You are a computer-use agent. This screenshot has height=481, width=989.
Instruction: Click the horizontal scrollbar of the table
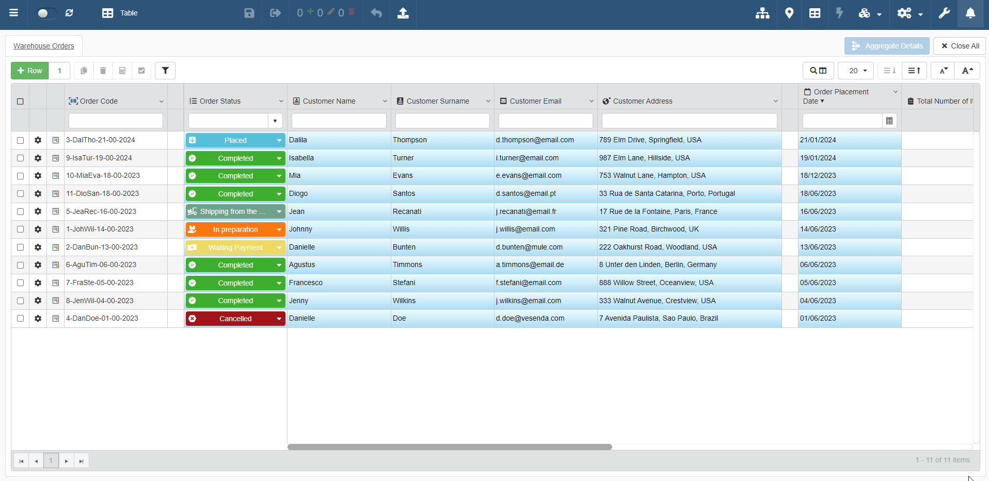[x=449, y=447]
